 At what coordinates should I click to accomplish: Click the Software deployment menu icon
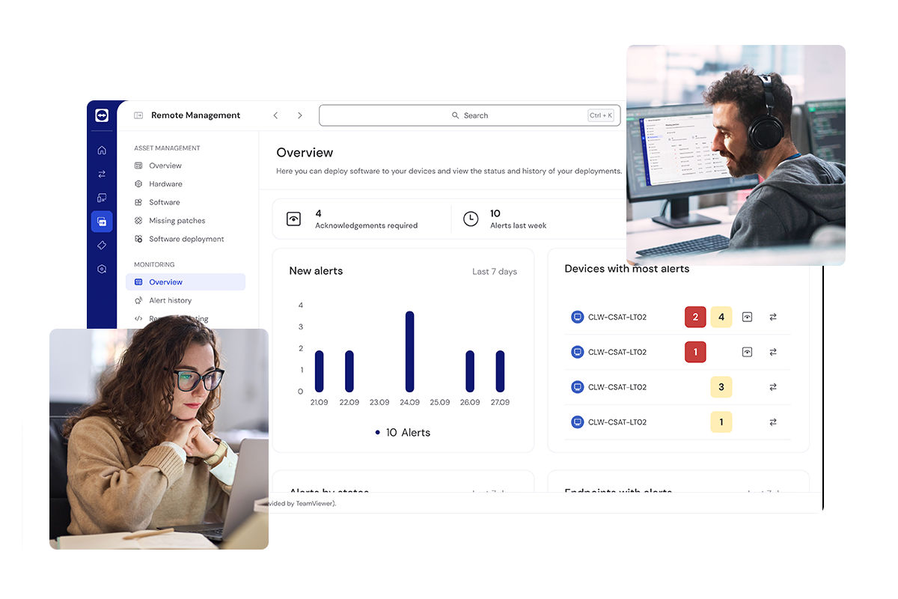[x=138, y=239]
